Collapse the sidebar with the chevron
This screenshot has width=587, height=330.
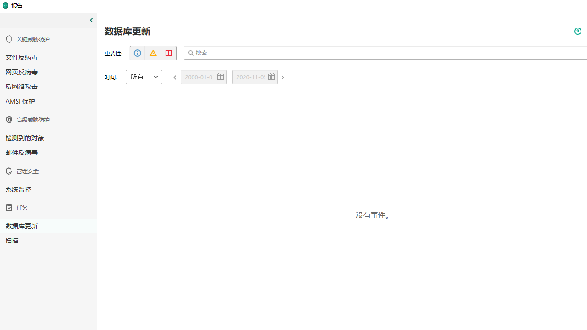tap(91, 20)
